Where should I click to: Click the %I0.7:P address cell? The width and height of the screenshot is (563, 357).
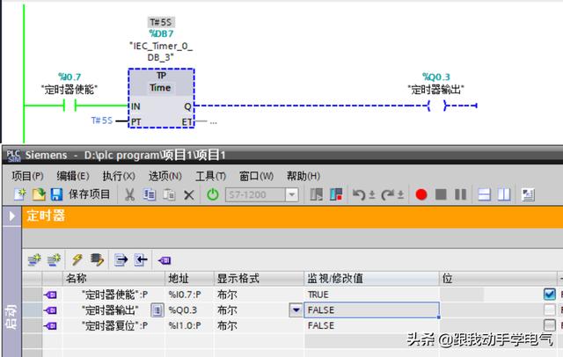click(x=190, y=295)
